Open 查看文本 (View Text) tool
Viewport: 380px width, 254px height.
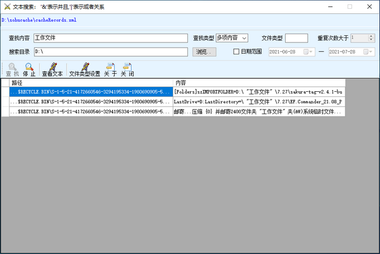coord(52,69)
